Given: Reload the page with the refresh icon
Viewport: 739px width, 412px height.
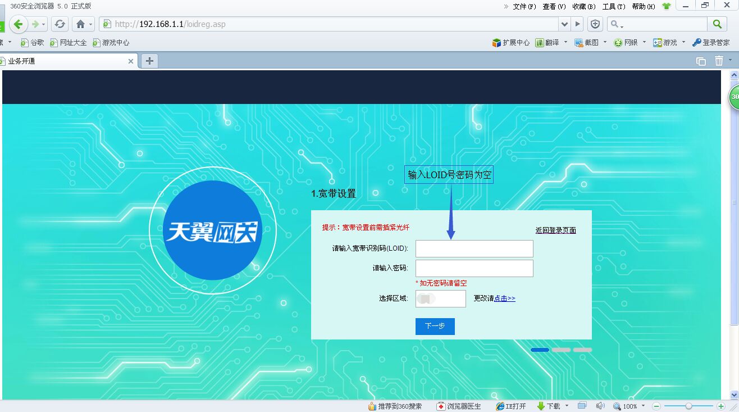Looking at the screenshot, I should click(60, 24).
